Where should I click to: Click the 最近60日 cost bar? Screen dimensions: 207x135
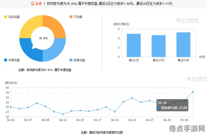click(x=183, y=45)
